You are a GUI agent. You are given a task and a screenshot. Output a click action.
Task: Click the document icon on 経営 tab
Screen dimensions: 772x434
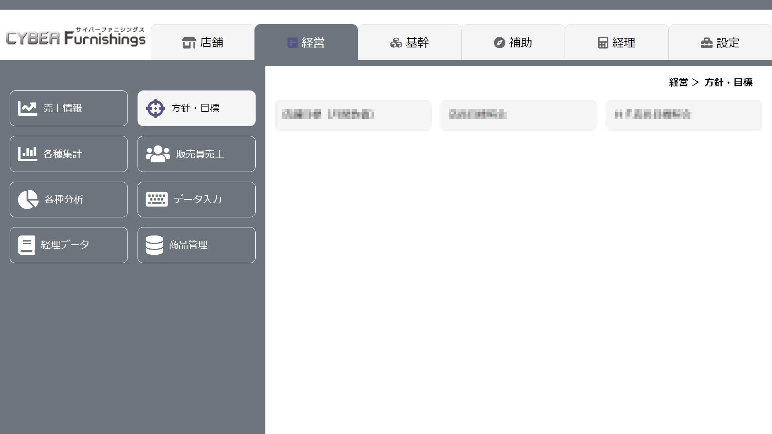[292, 43]
